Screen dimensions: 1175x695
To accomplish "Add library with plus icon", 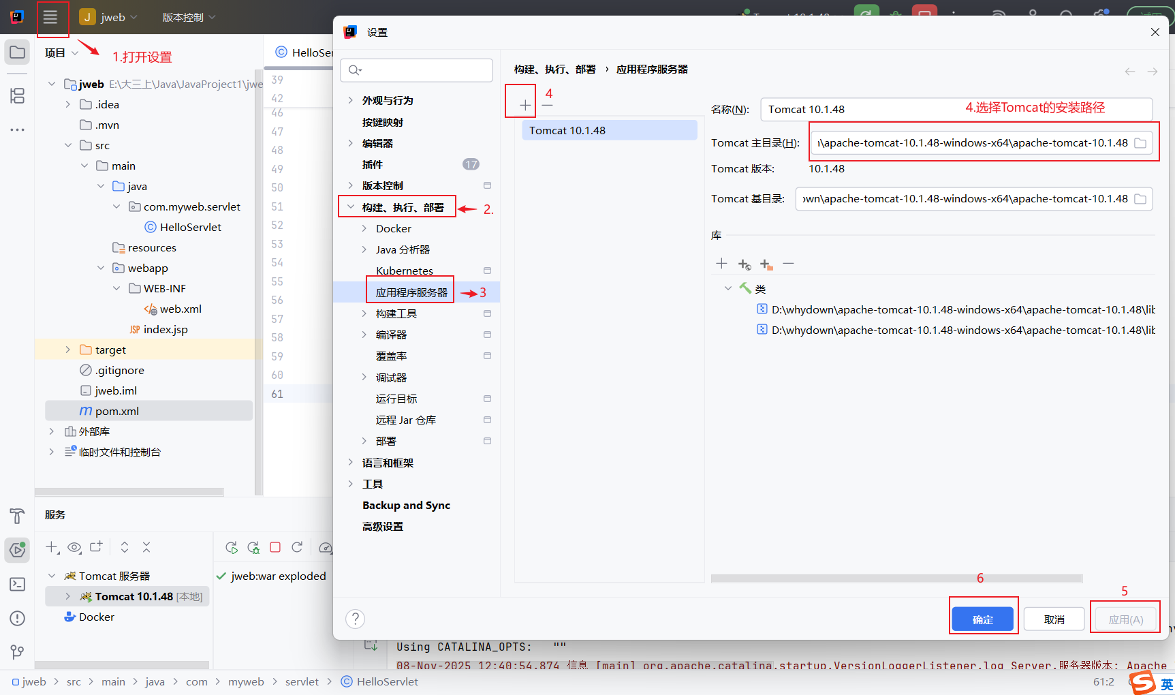I will tap(721, 264).
